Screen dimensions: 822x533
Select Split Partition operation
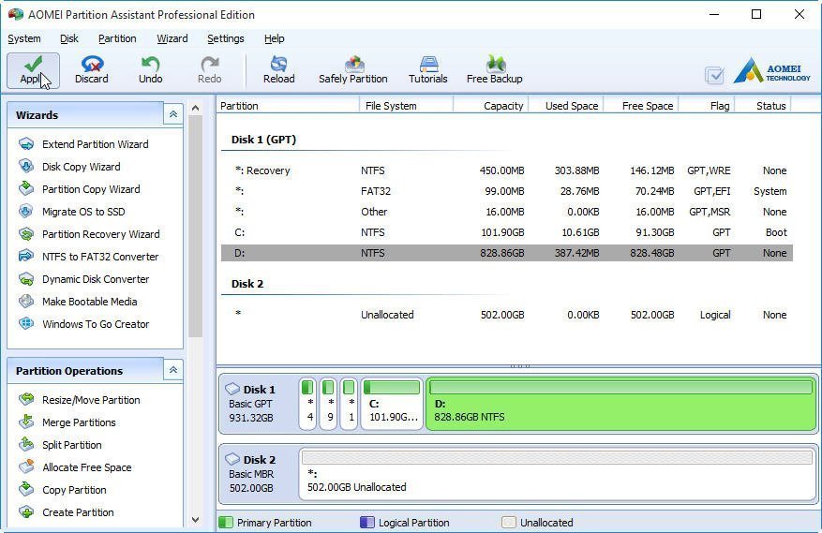pos(60,445)
